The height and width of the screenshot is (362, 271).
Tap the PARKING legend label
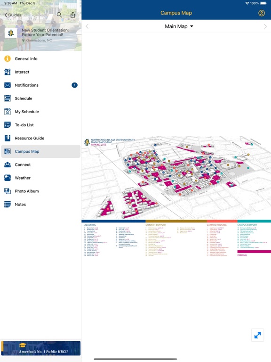coord(242,255)
